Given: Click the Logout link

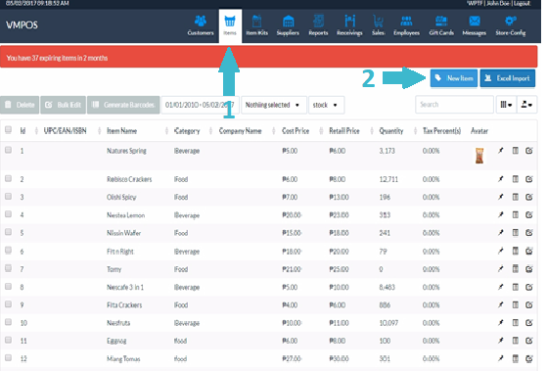Looking at the screenshot, I should click(x=522, y=4).
